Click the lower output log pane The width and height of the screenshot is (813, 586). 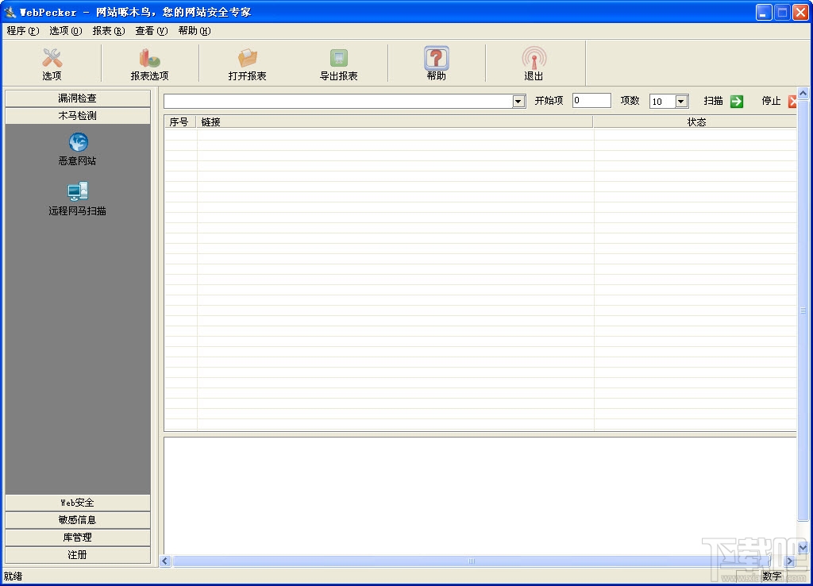pyautogui.click(x=480, y=495)
